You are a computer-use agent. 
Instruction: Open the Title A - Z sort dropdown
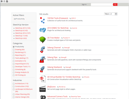(x=111, y=14)
